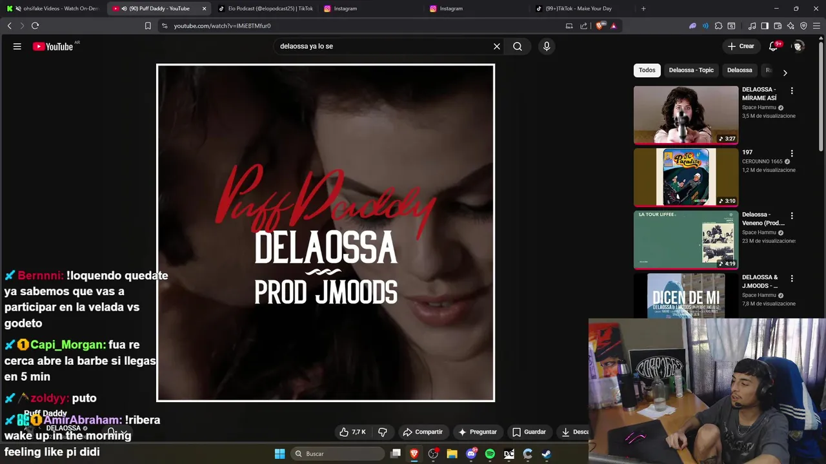Click the share page icon in address bar
The height and width of the screenshot is (464, 826).
584,26
